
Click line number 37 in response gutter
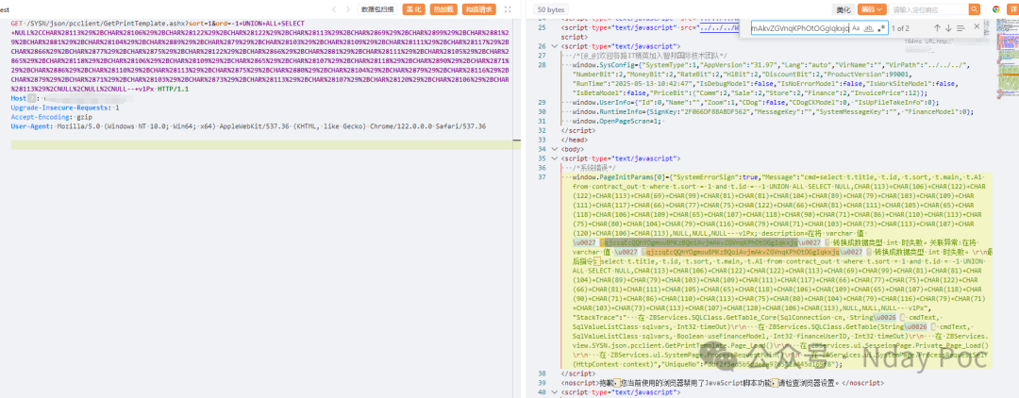[541, 176]
